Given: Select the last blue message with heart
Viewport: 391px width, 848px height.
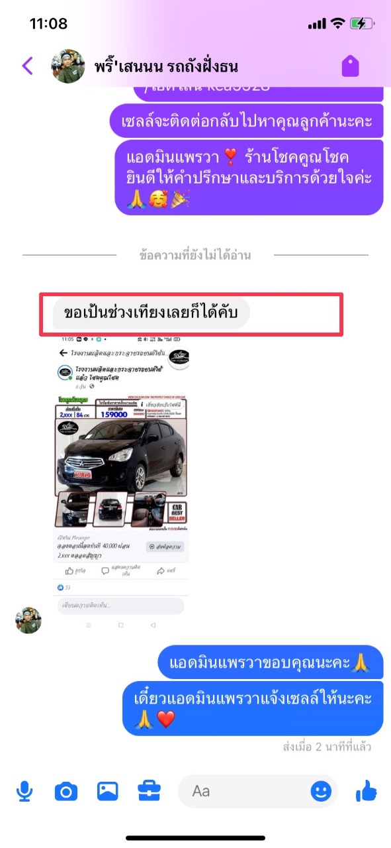Looking at the screenshot, I should [253, 708].
